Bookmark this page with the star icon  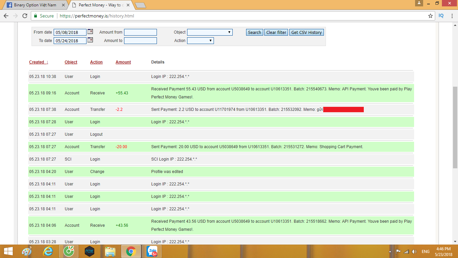point(431,16)
